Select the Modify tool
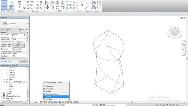Screen dimensions: 188x106 [x=4, y=5]
